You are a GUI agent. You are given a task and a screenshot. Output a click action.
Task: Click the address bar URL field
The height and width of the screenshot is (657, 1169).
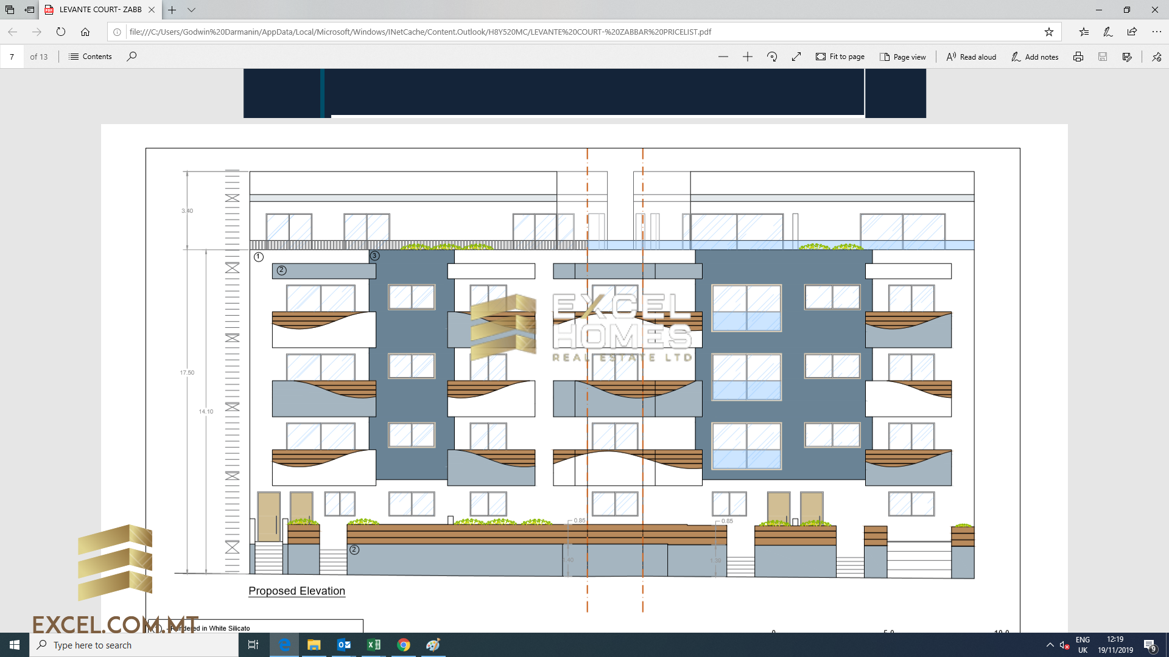[584, 32]
